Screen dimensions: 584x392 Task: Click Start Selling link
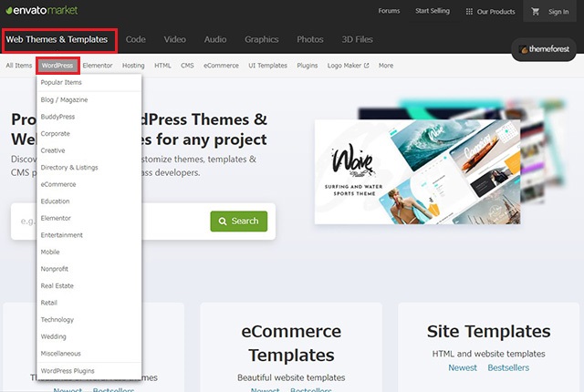(x=433, y=11)
